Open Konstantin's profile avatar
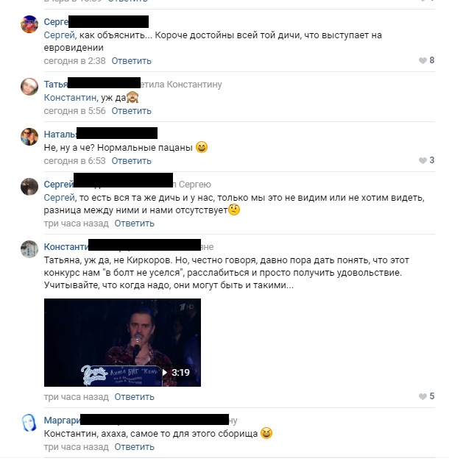 tap(29, 249)
